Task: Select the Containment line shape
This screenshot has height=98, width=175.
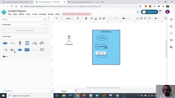Action: click(5, 57)
